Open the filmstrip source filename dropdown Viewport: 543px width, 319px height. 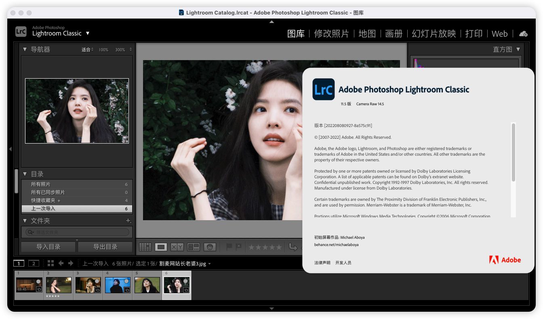[x=209, y=264]
